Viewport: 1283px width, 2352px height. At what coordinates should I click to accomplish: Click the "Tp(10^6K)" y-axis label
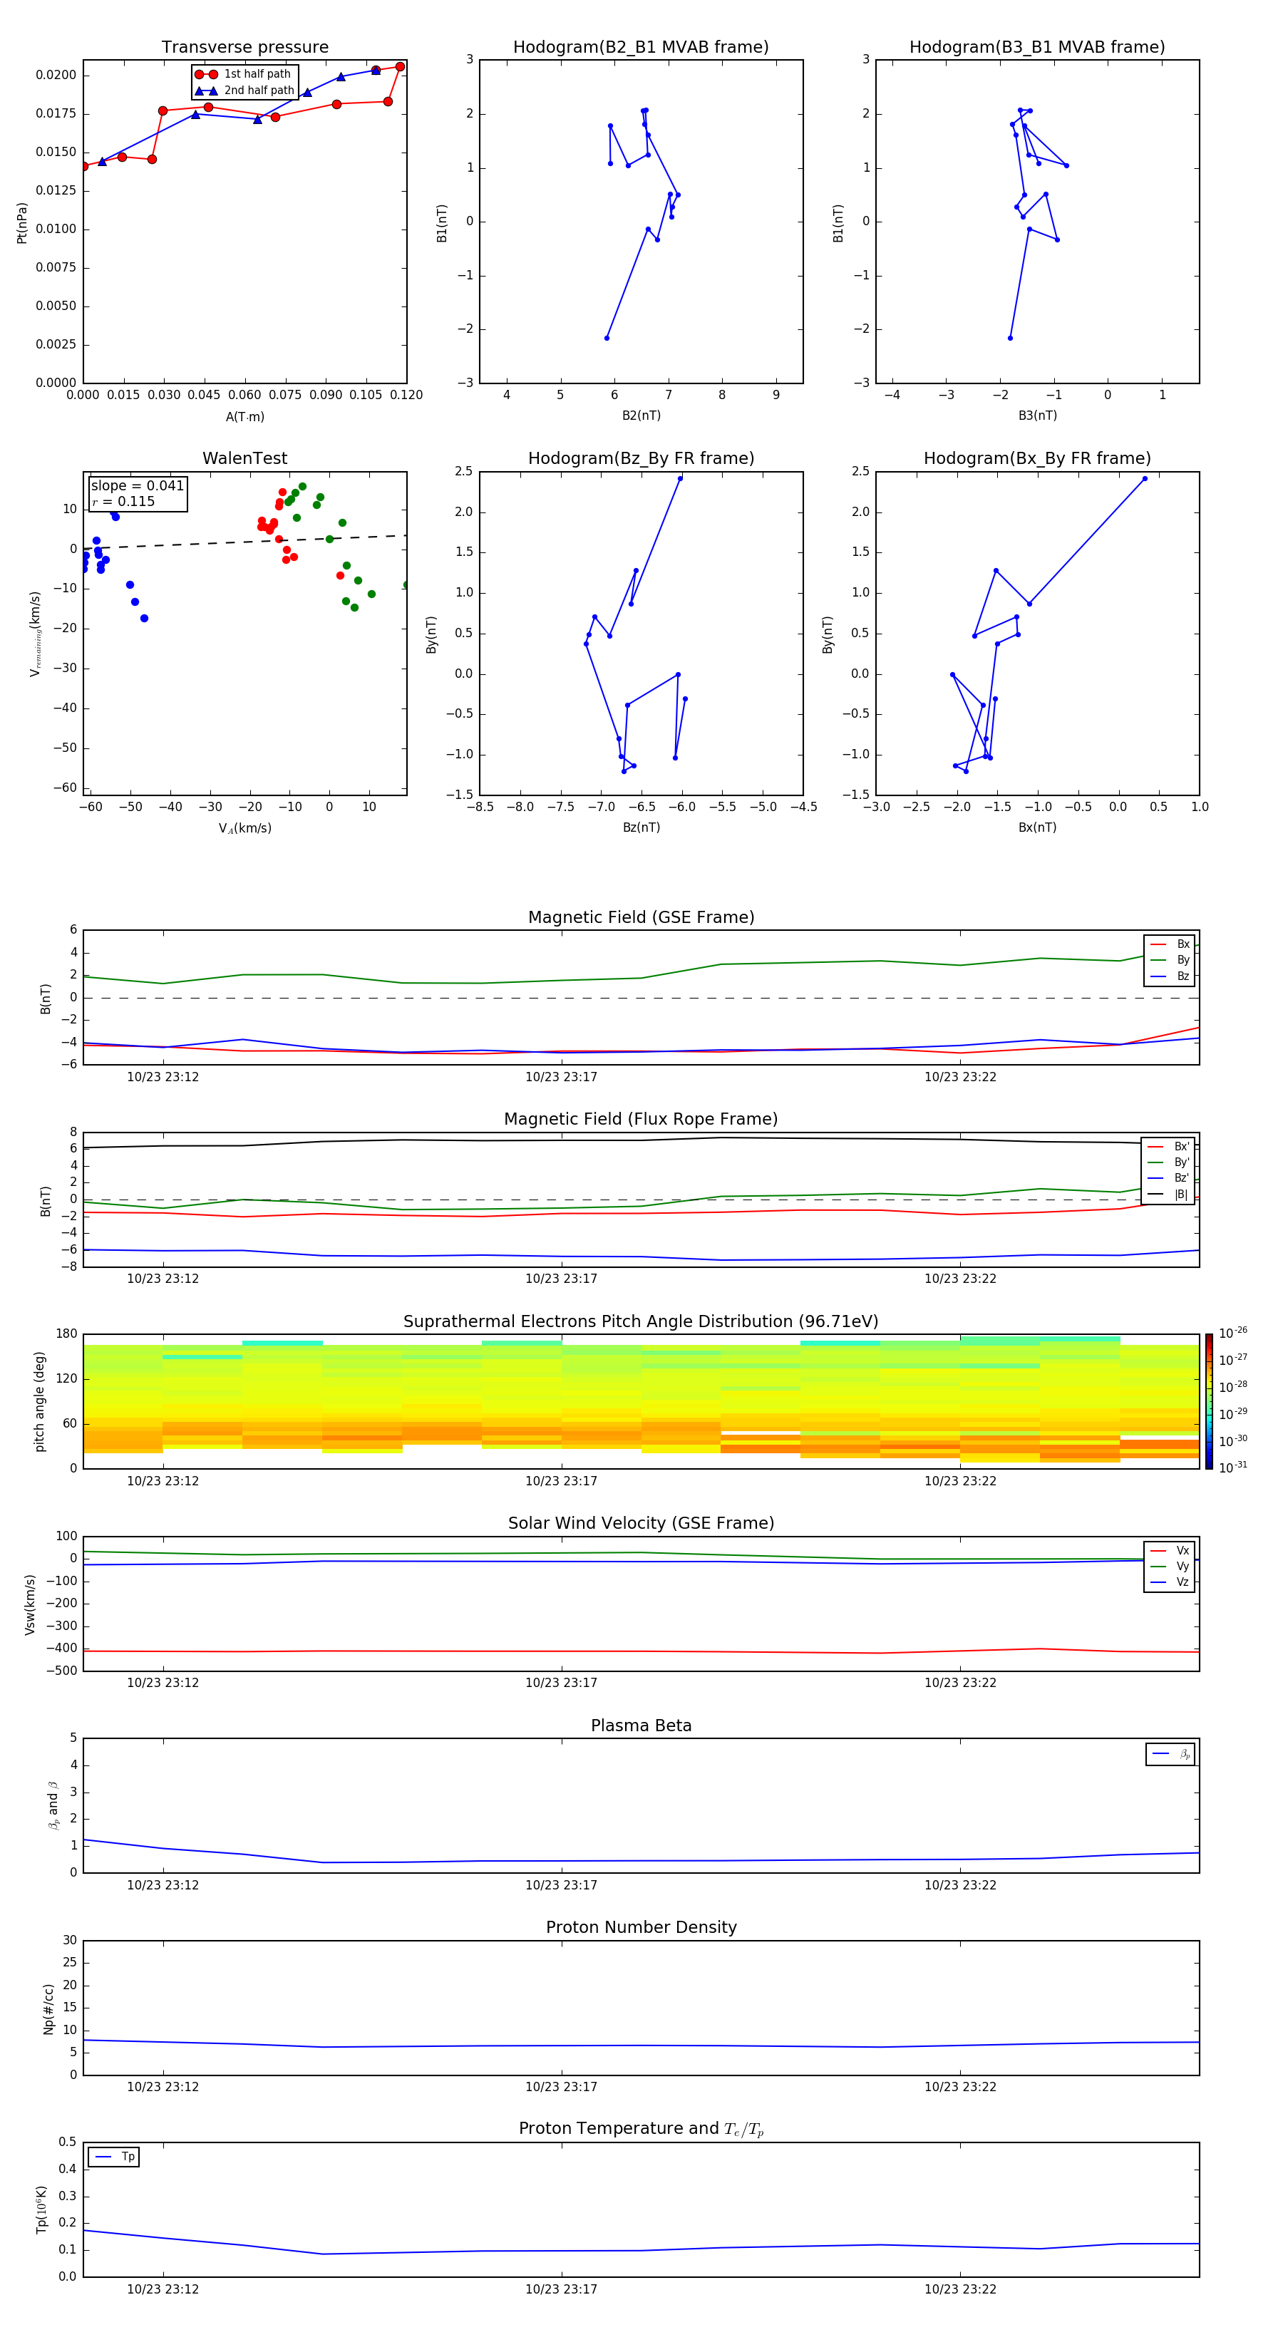pyautogui.click(x=41, y=2209)
